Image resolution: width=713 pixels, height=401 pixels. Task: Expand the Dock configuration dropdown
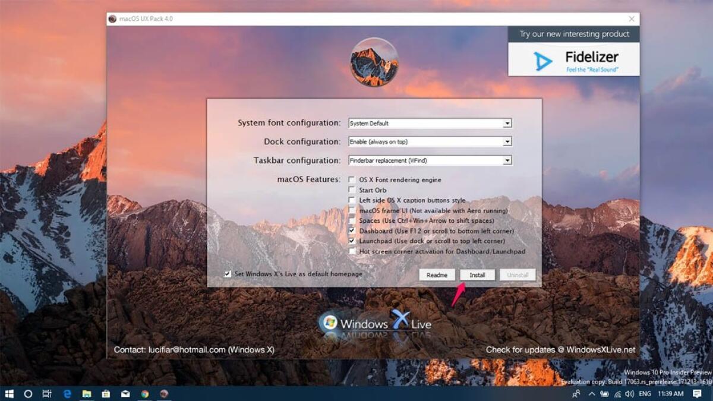tap(507, 141)
